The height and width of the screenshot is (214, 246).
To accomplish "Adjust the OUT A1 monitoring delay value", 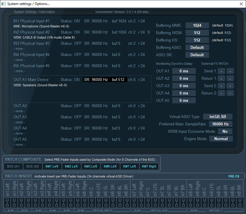I will (184, 71).
